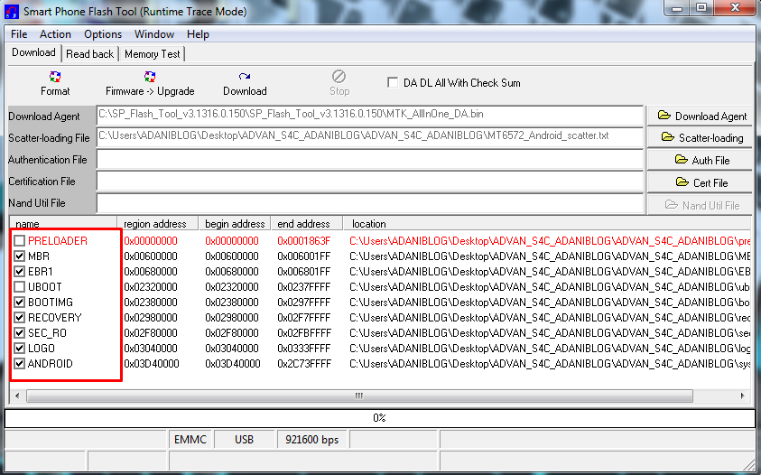Image resolution: width=761 pixels, height=475 pixels.
Task: Open the Options menu
Action: pyautogui.click(x=103, y=34)
